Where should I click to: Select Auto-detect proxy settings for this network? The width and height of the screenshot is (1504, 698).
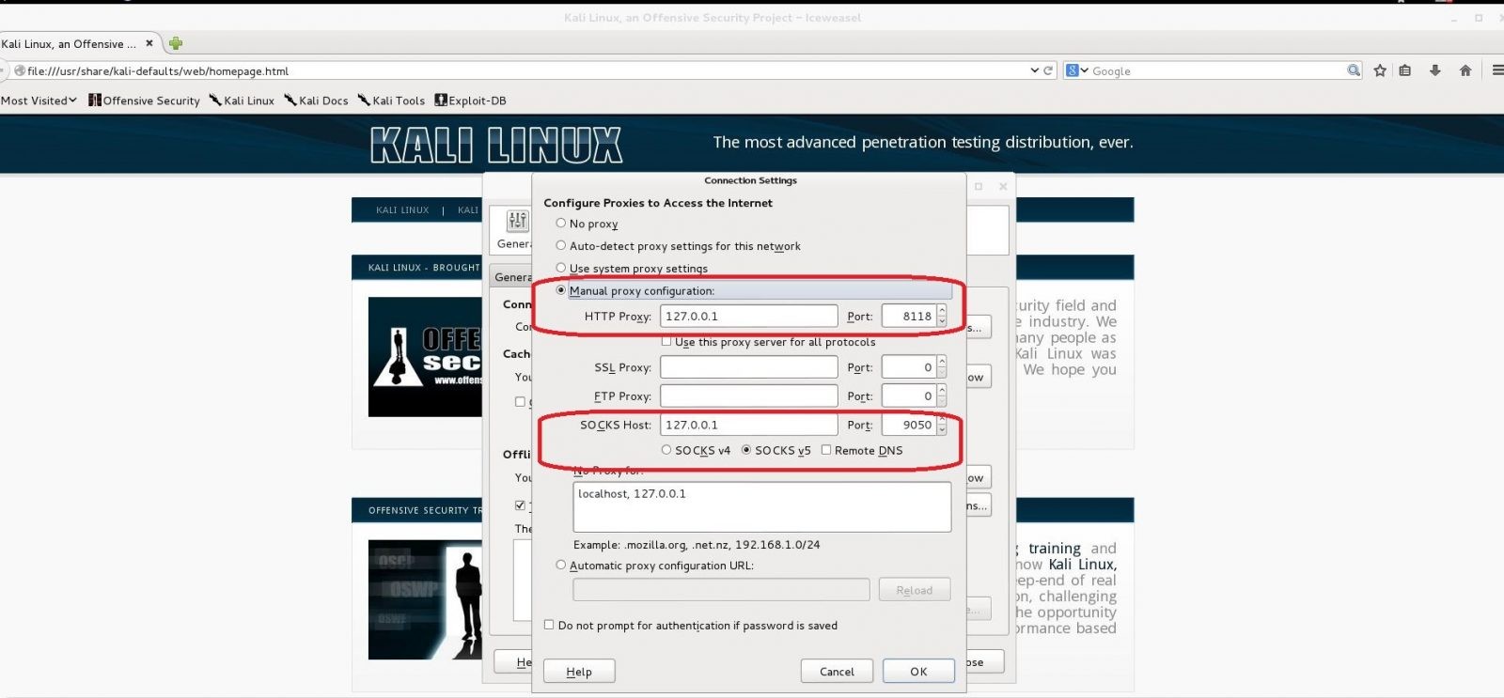click(561, 246)
